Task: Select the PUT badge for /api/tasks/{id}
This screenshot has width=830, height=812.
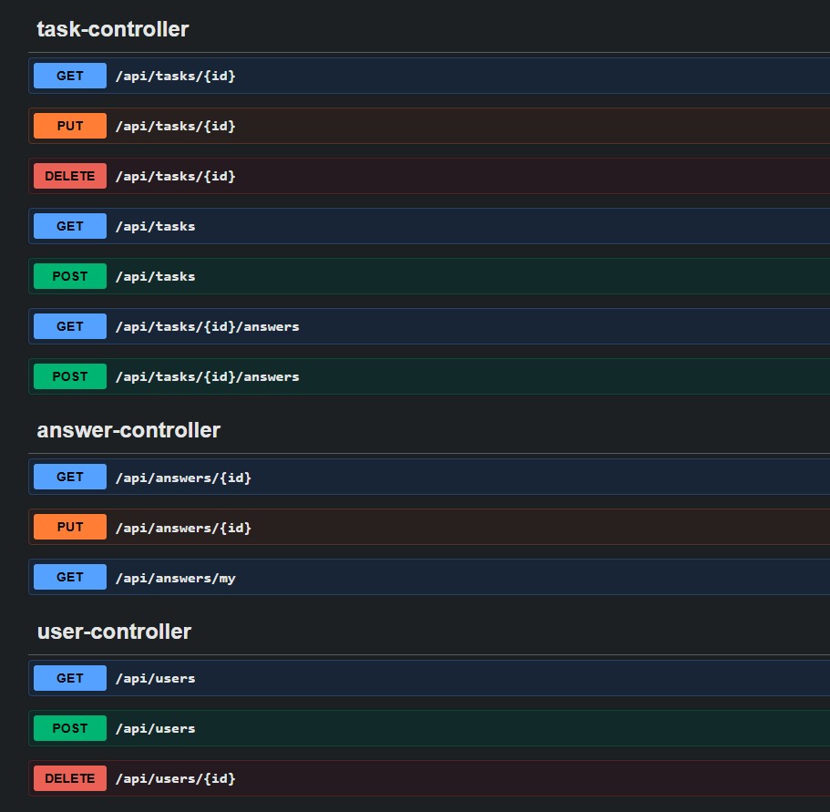Action: tap(70, 126)
